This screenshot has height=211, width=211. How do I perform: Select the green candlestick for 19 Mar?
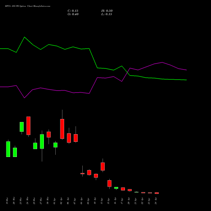click(x=8, y=149)
